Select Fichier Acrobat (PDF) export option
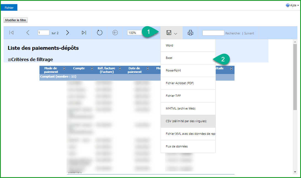The image size is (301, 178). pyautogui.click(x=180, y=83)
